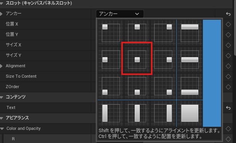
Task: Choose the center vertical stretch anchor preset
Action: (137, 113)
